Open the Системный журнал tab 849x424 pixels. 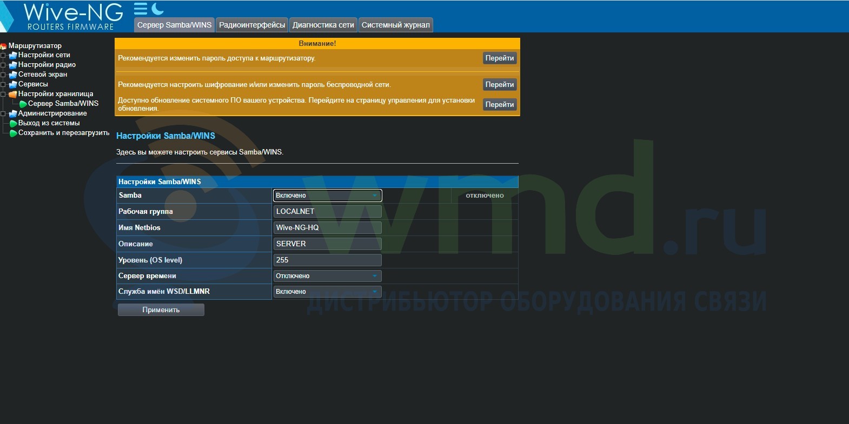click(396, 25)
